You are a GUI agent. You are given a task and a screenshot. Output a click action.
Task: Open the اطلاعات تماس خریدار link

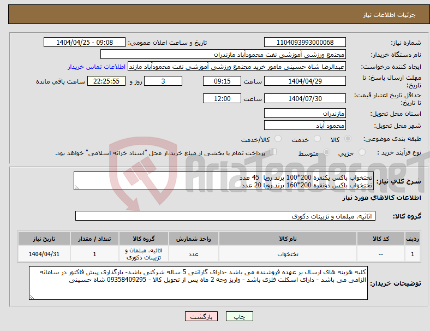click(x=97, y=67)
